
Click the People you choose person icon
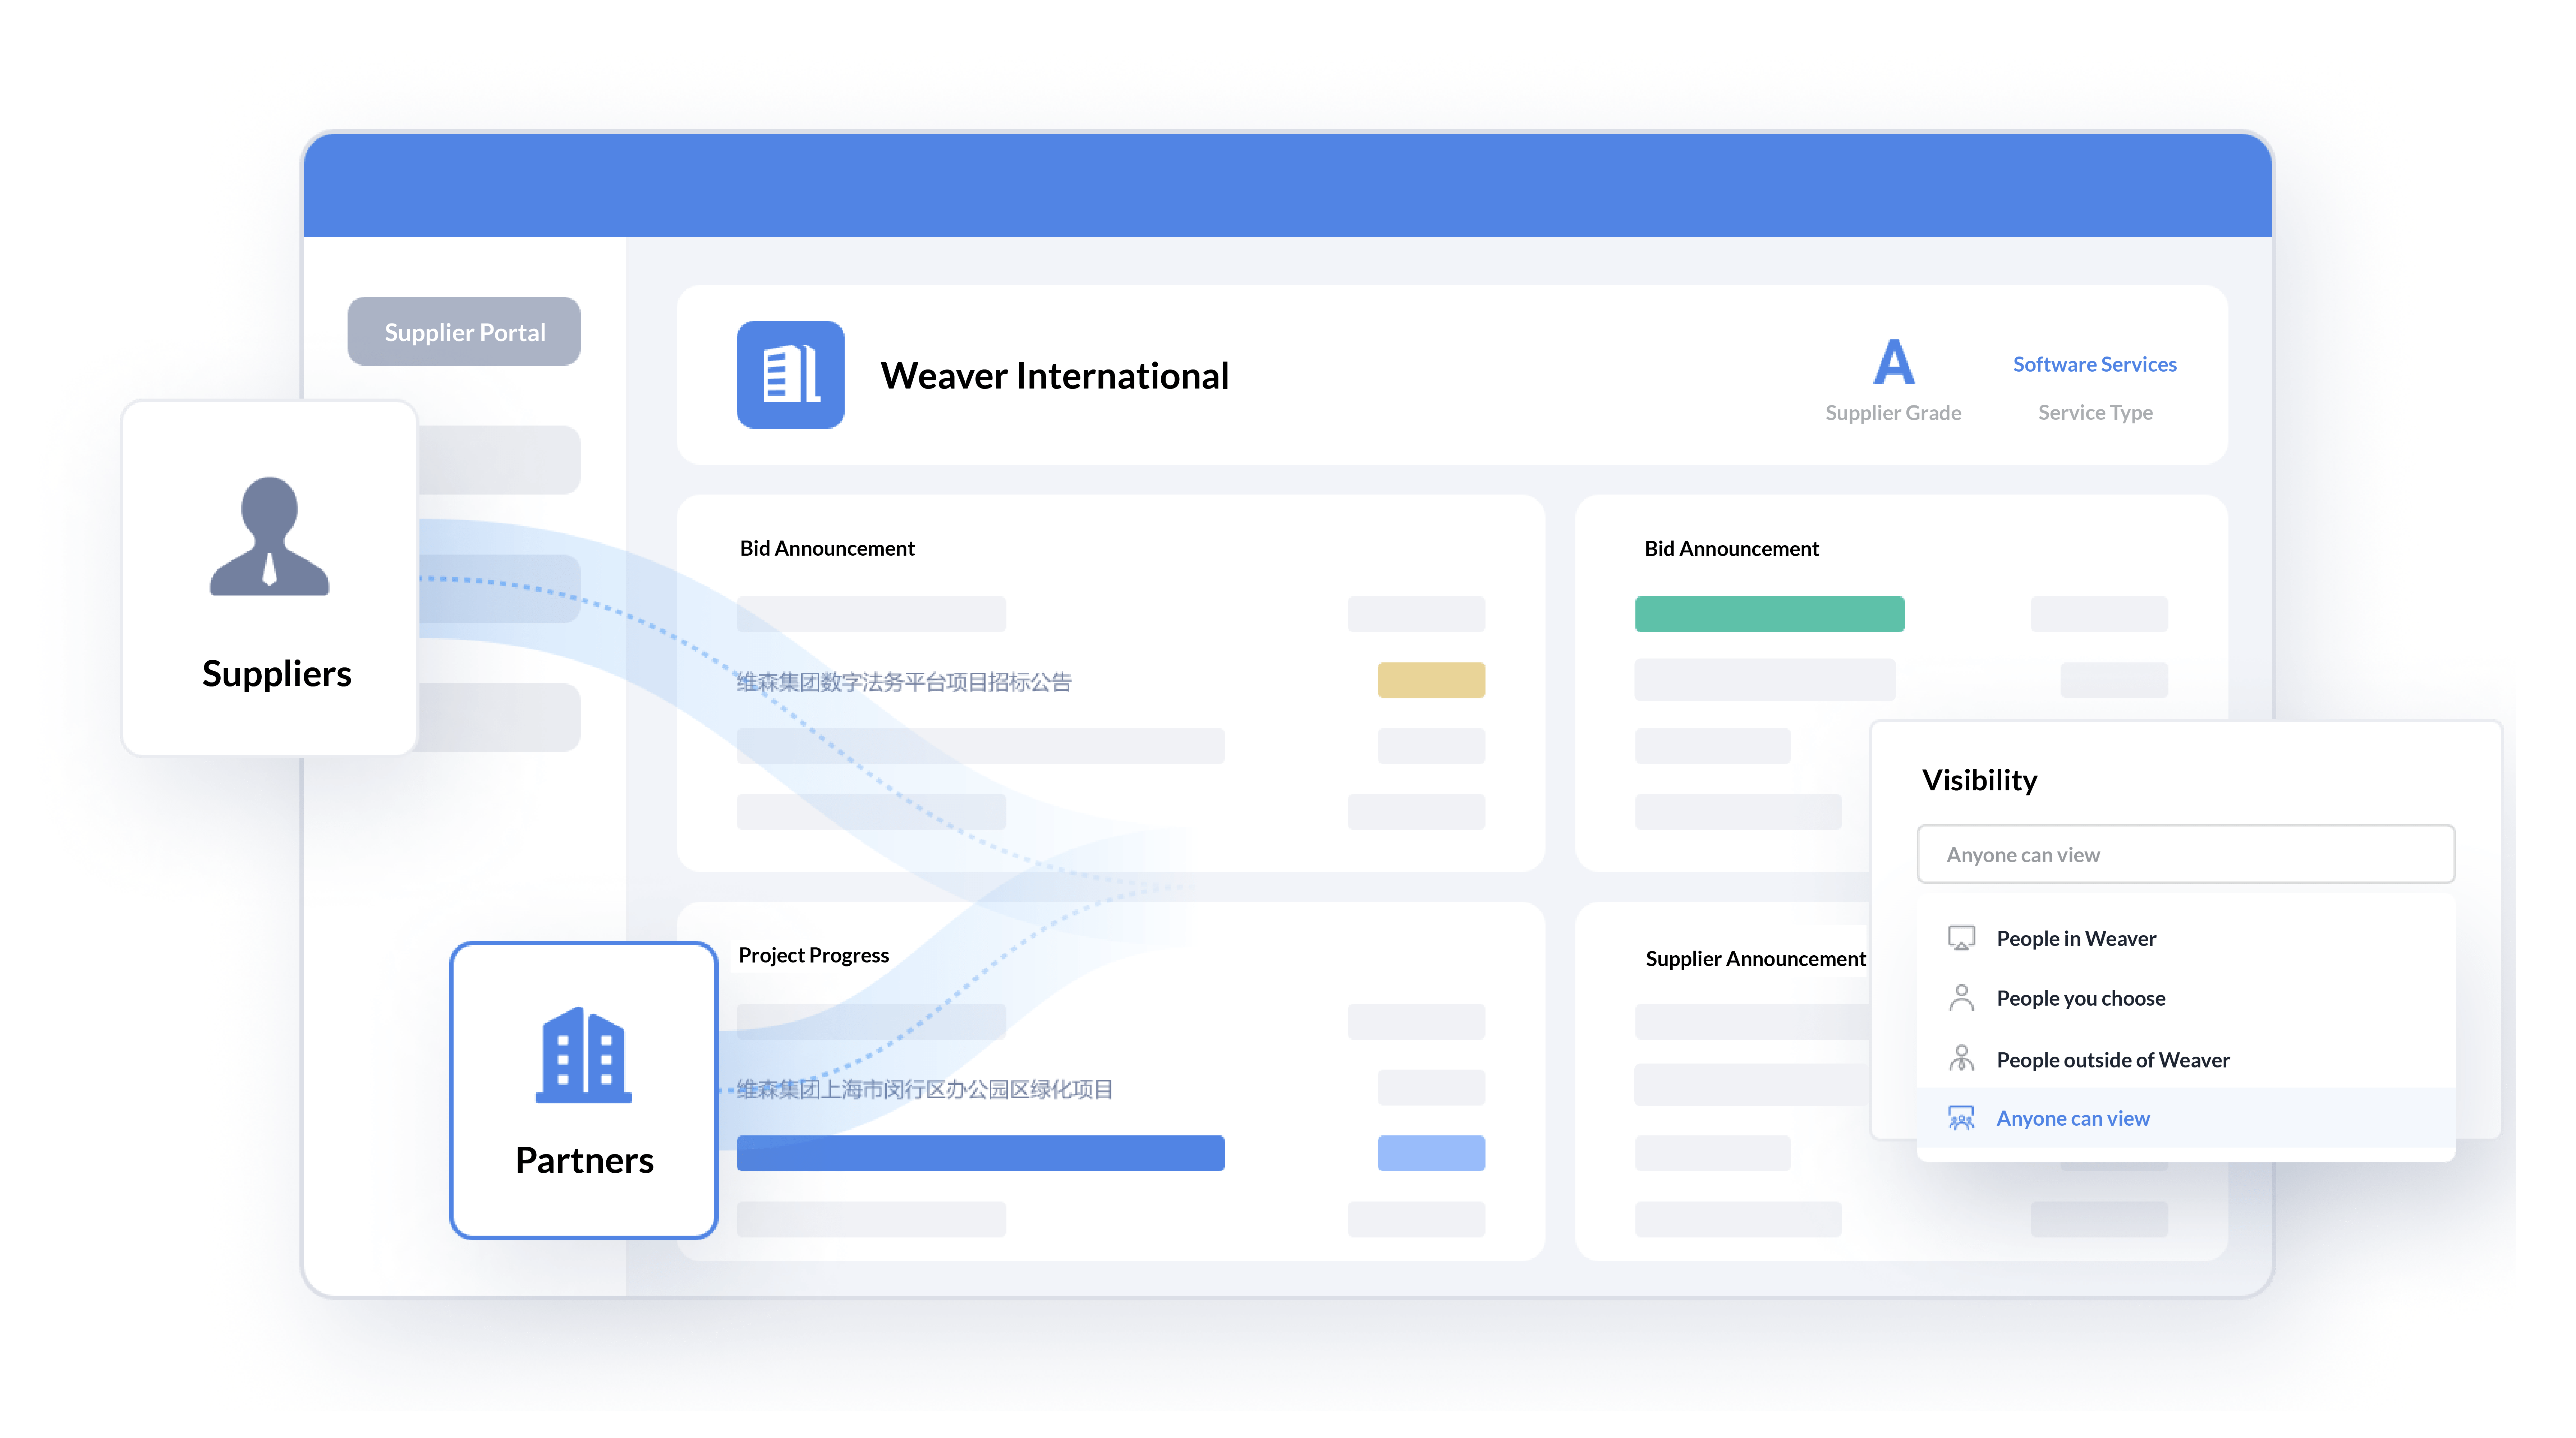[x=1962, y=997]
